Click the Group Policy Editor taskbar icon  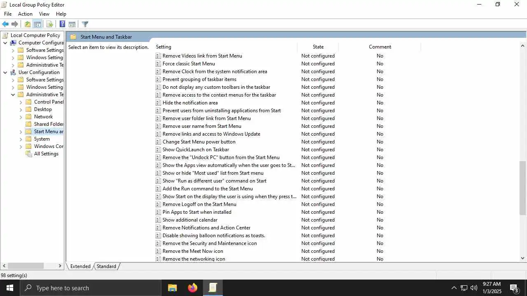coord(213,288)
